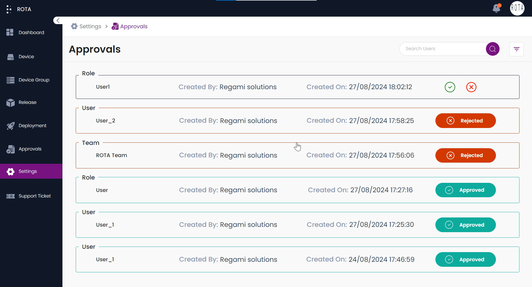The width and height of the screenshot is (532, 287).
Task: Open the Release section
Action: [27, 102]
